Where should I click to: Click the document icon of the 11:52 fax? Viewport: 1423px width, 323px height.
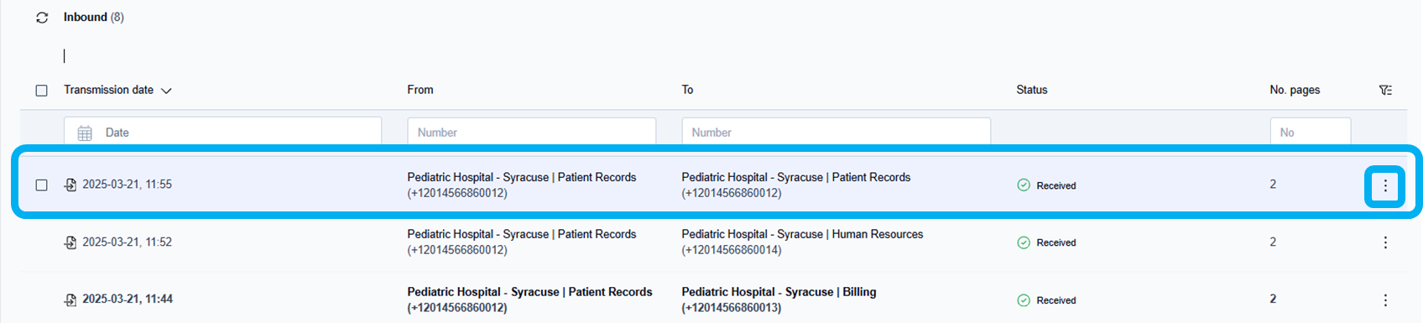[70, 242]
